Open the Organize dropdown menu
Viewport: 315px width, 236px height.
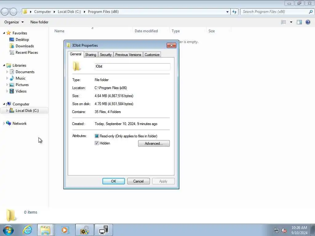pyautogui.click(x=14, y=22)
